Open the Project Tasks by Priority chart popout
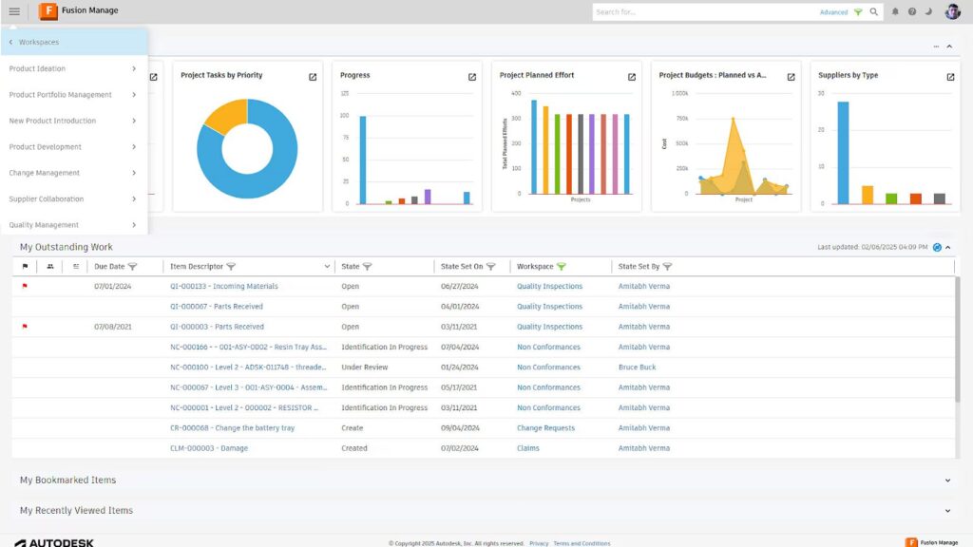973x547 pixels. point(312,76)
